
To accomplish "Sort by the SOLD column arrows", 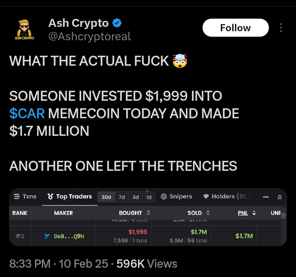I will pyautogui.click(x=208, y=213).
